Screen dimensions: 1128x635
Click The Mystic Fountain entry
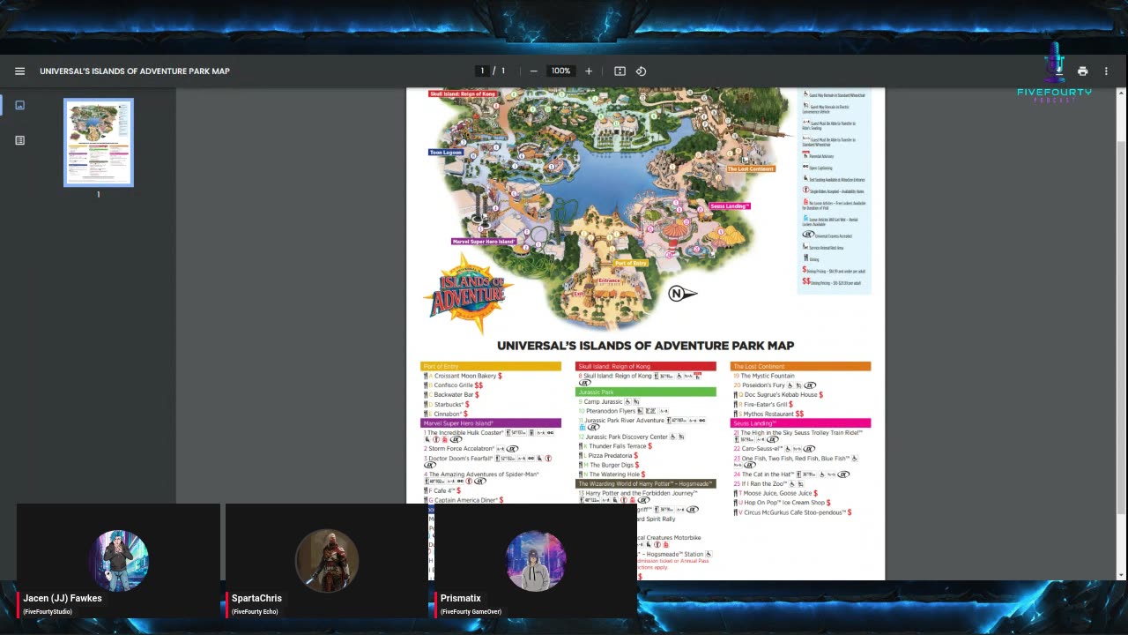(x=765, y=376)
